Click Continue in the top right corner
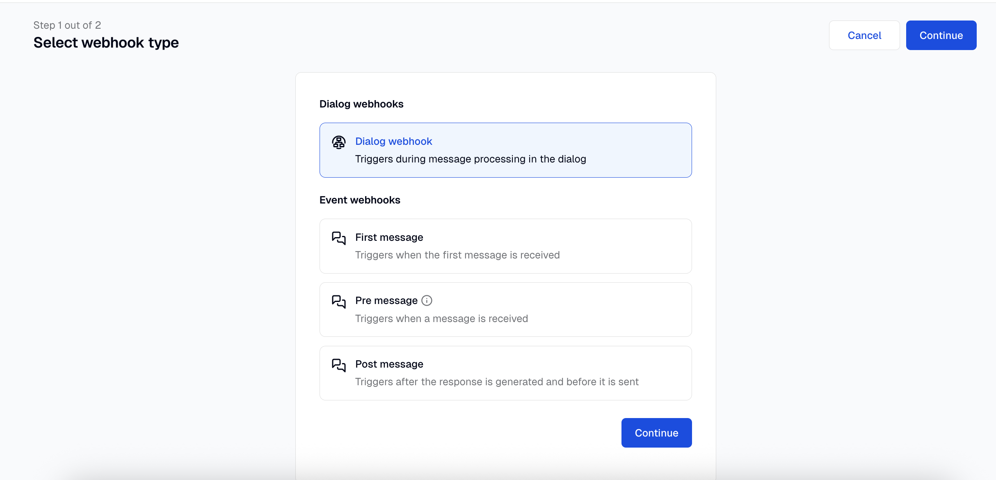 click(941, 35)
